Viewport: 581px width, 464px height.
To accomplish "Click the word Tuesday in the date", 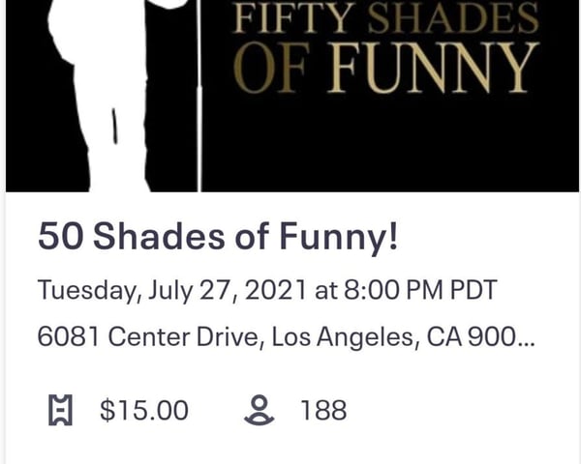I will tap(86, 290).
